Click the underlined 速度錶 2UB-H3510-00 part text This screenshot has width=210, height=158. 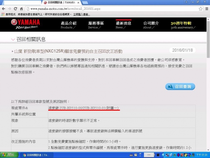(x=83, y=108)
